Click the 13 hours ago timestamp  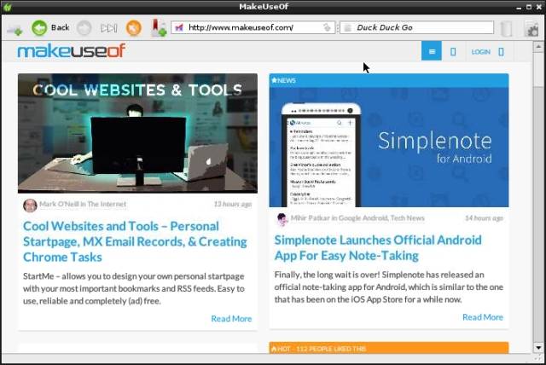[233, 204]
